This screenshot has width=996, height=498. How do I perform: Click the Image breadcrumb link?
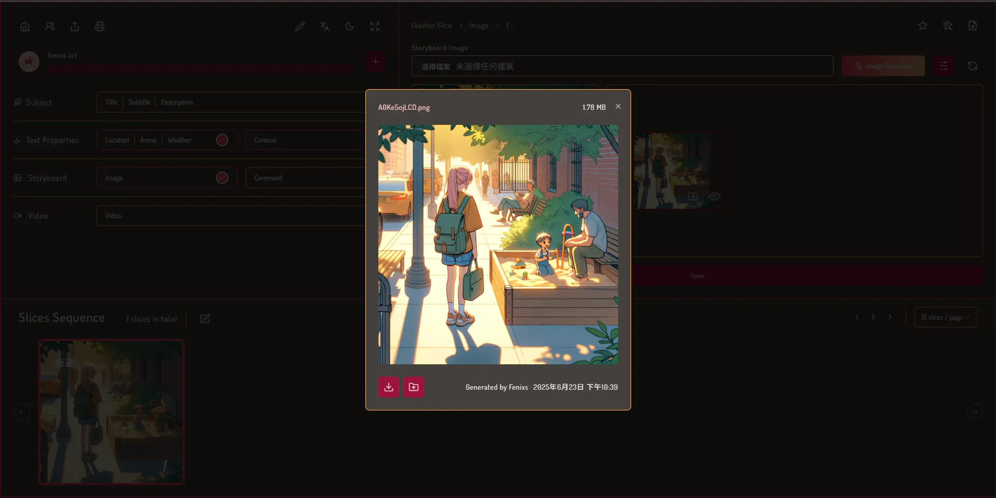[x=479, y=25]
